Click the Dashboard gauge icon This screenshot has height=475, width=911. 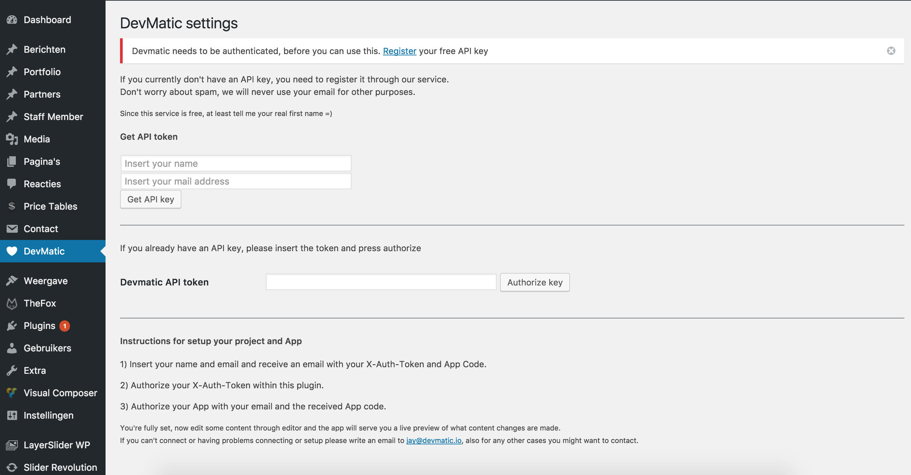click(x=12, y=20)
